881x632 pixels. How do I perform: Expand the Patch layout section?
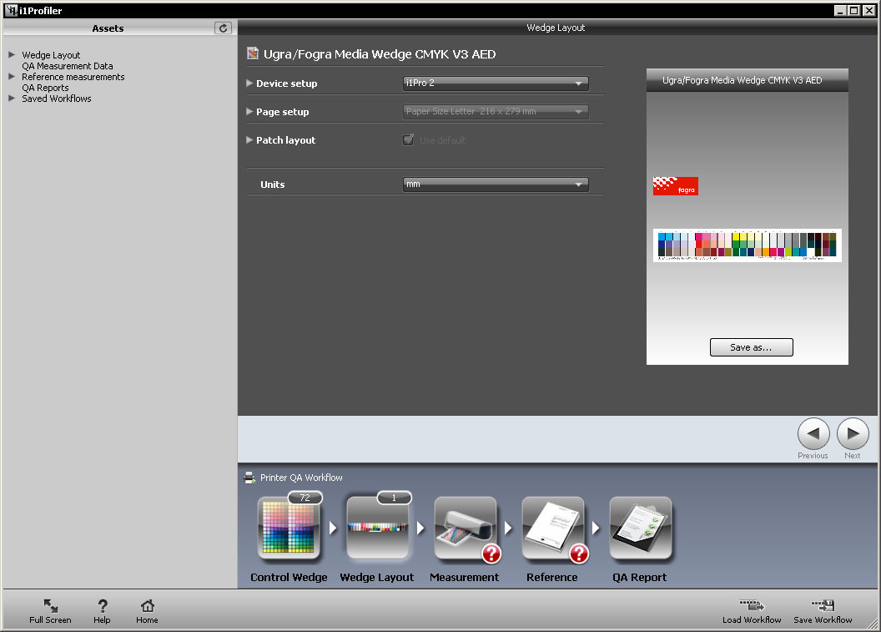[x=249, y=139]
